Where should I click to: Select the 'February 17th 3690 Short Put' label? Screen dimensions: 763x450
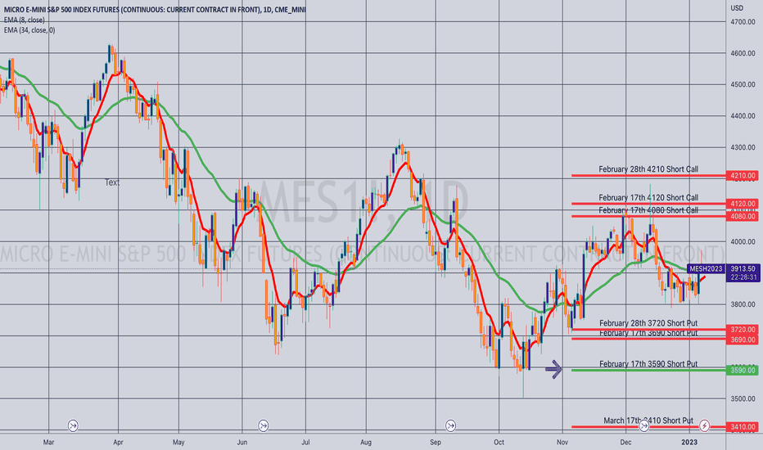[x=648, y=333]
